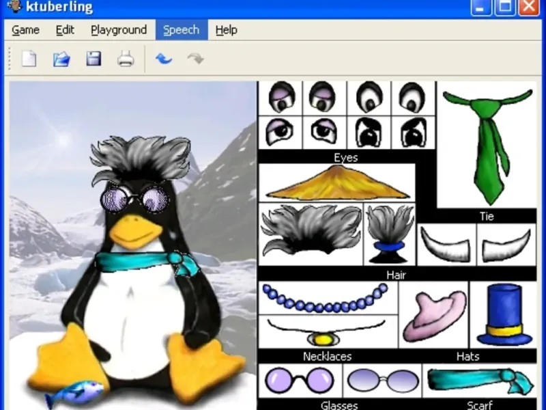
Task: Click the "Scarf" category label
Action: [x=480, y=405]
